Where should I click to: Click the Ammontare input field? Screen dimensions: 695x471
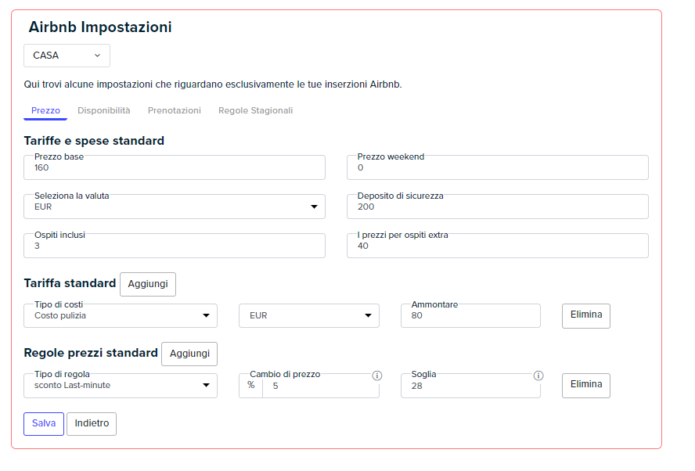(470, 315)
